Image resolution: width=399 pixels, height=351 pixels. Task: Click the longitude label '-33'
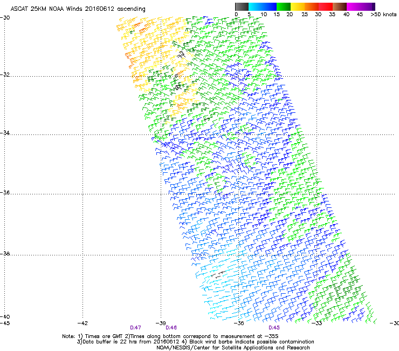[x=317, y=323]
